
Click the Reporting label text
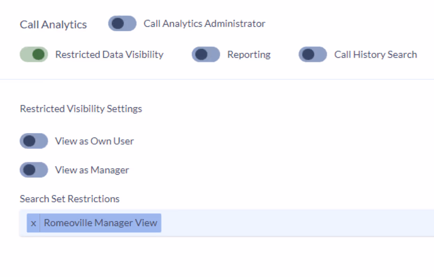coord(249,54)
